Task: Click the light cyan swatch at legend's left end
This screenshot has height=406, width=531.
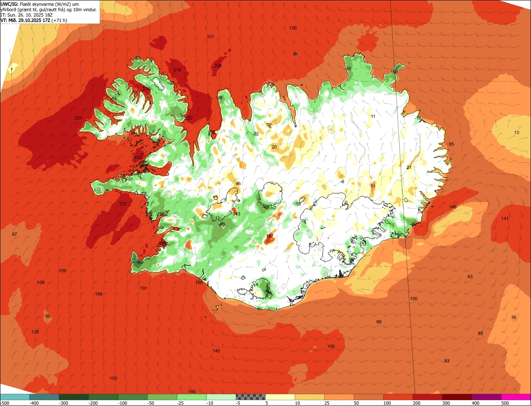Action: click(x=15, y=397)
